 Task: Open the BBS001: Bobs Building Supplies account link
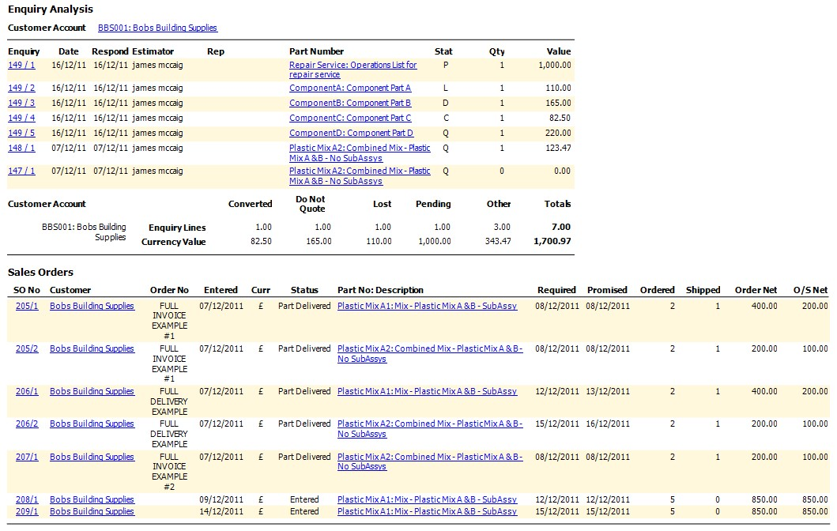(157, 28)
